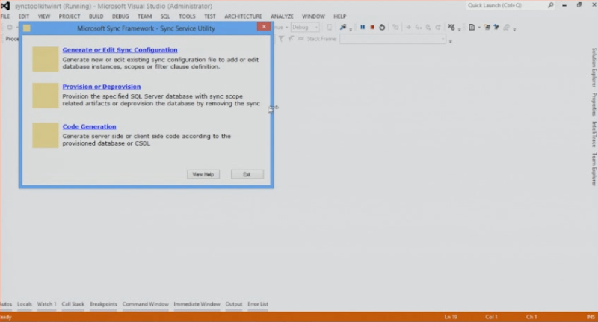Stop debugging with the red square
The image size is (598, 322).
coord(372,27)
